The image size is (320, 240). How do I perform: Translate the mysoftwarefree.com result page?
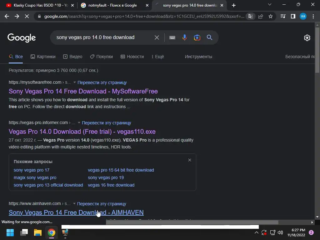(x=102, y=82)
